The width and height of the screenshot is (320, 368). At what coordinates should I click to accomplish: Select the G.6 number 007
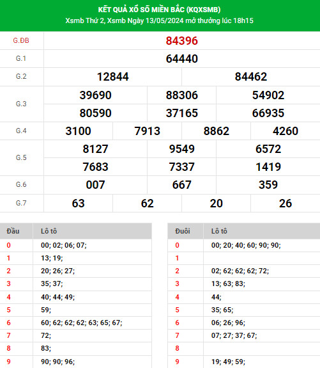[x=95, y=185]
